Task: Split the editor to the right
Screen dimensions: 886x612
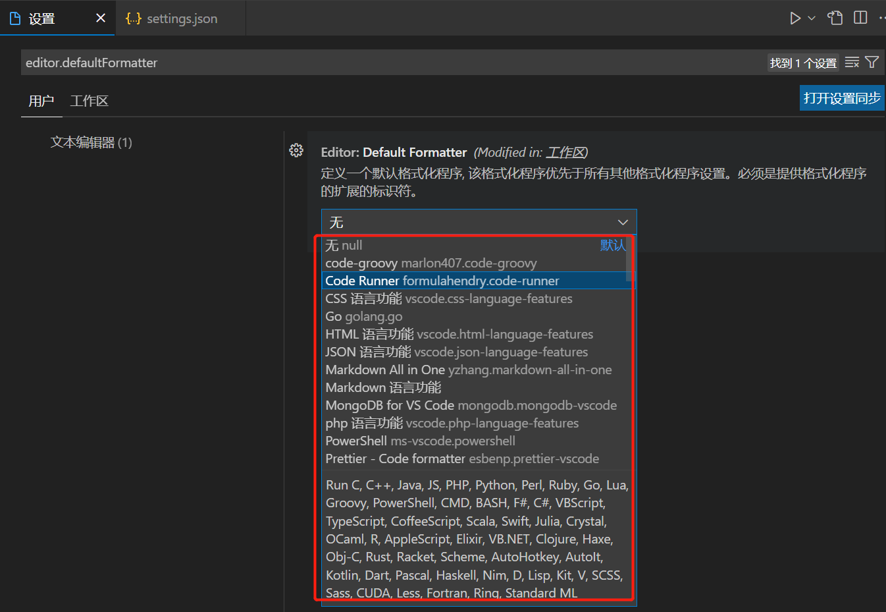Action: click(860, 18)
